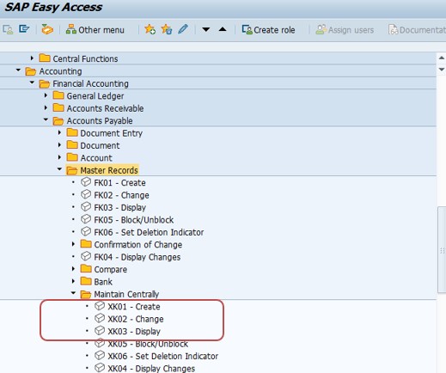446x373 pixels.
Task: Expand the Compare folder
Action: click(73, 269)
